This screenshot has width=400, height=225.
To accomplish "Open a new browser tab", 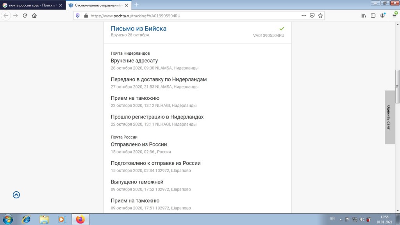I will pyautogui.click(x=136, y=5).
